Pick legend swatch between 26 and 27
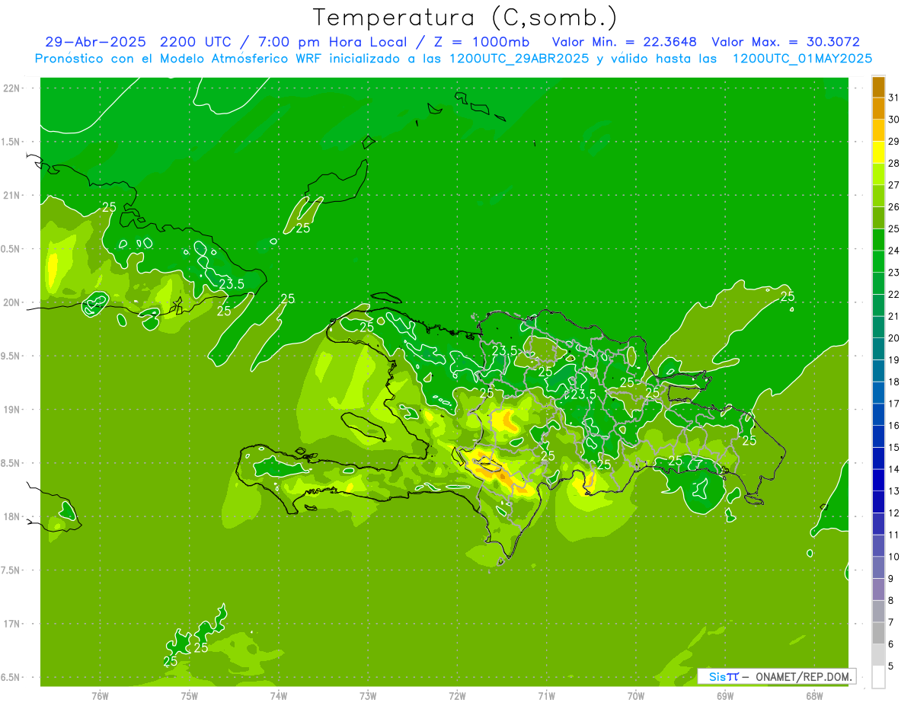The height and width of the screenshot is (706, 914). [878, 196]
